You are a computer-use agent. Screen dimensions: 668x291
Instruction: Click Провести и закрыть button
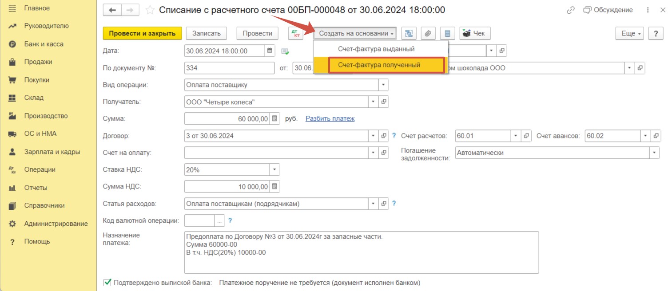[143, 33]
